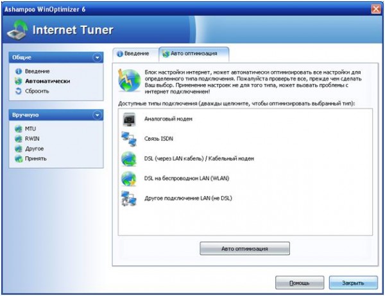Click the Помощь button
Image resolution: width=385 pixels, height=296 pixels.
[x=300, y=283]
